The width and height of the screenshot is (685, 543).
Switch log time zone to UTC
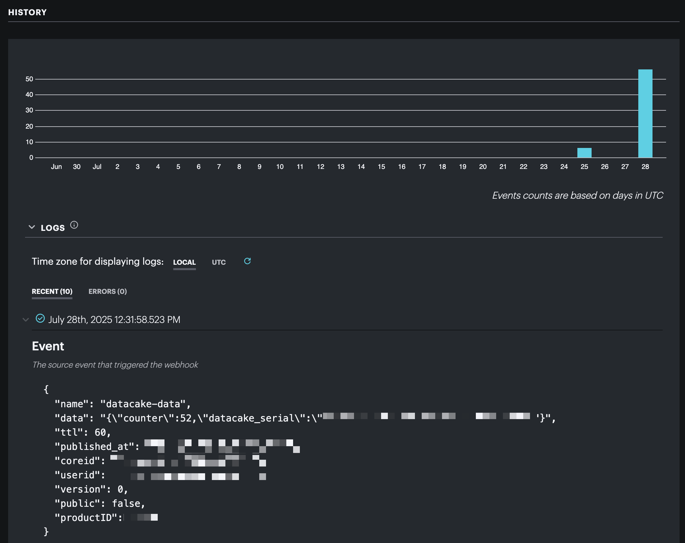click(219, 262)
